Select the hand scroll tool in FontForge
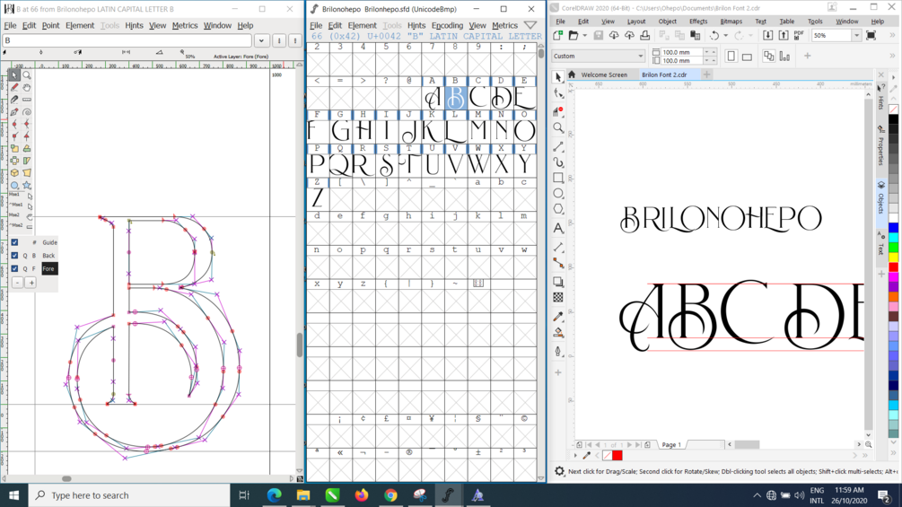The image size is (902, 507). pos(27,87)
